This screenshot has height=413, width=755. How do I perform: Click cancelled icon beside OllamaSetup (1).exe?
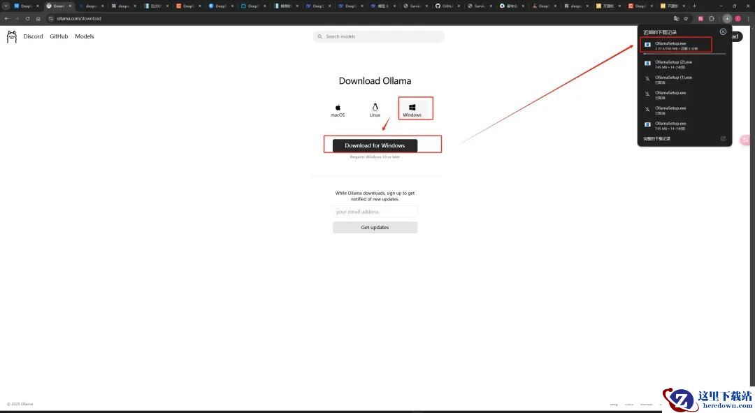click(647, 78)
